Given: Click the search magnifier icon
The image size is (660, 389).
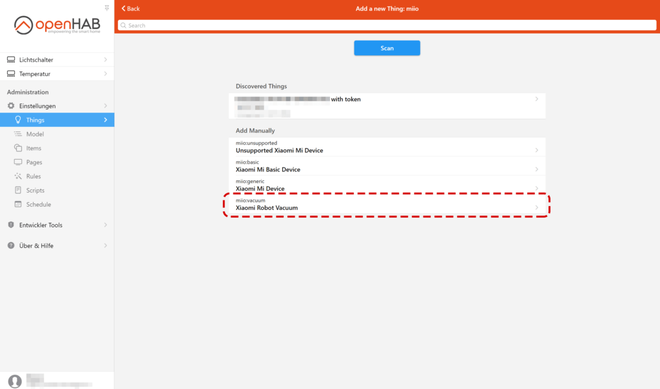Looking at the screenshot, I should [x=123, y=25].
